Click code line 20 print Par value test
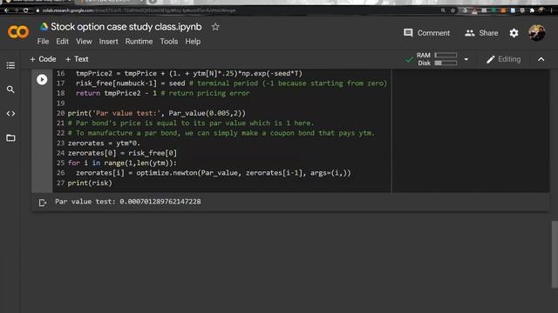This screenshot has width=558, height=313. coord(157,113)
